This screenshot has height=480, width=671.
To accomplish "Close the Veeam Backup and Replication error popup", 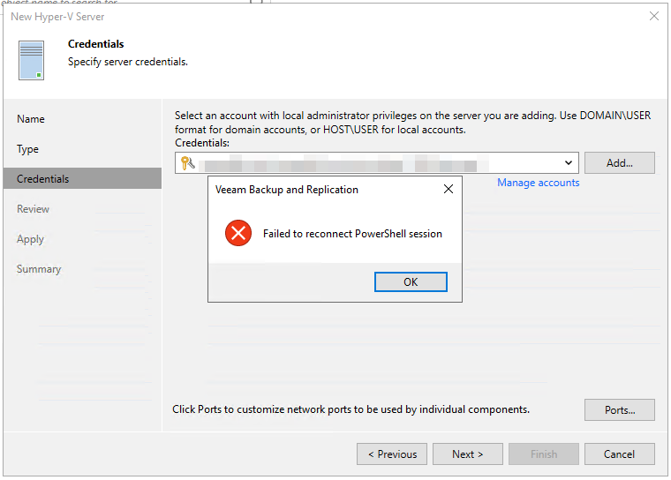I will click(448, 189).
